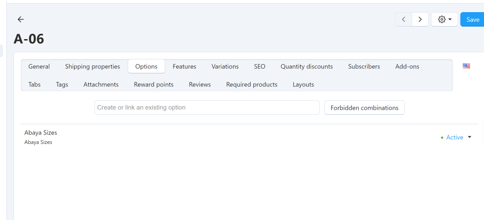
Task: Open the Shipping properties tab
Action: click(x=92, y=67)
